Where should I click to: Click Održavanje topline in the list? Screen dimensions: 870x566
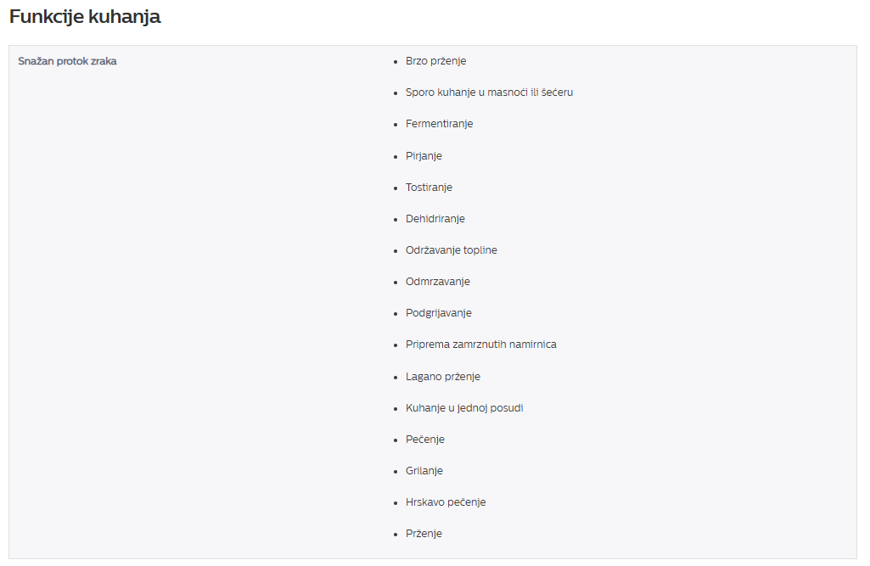click(451, 250)
